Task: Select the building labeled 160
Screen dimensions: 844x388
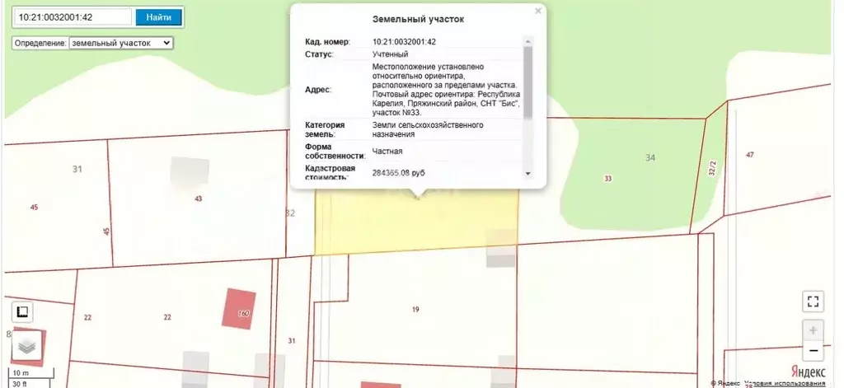Action: point(239,309)
